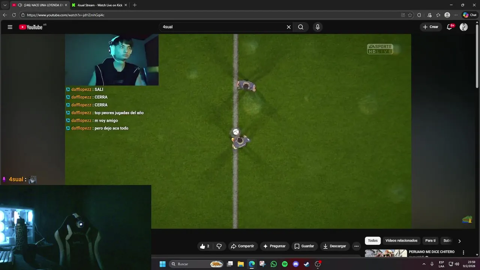
Task: Dislike the video with thumbs down
Action: pos(219,246)
